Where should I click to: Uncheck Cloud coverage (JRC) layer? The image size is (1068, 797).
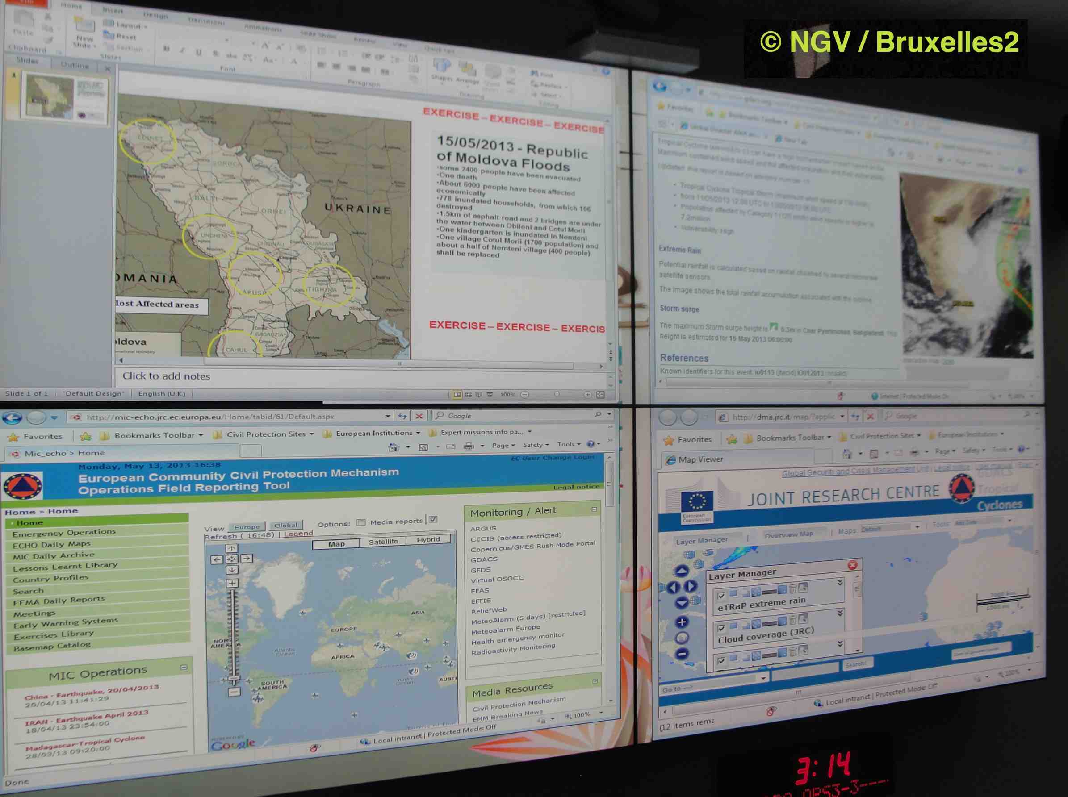[x=721, y=628]
